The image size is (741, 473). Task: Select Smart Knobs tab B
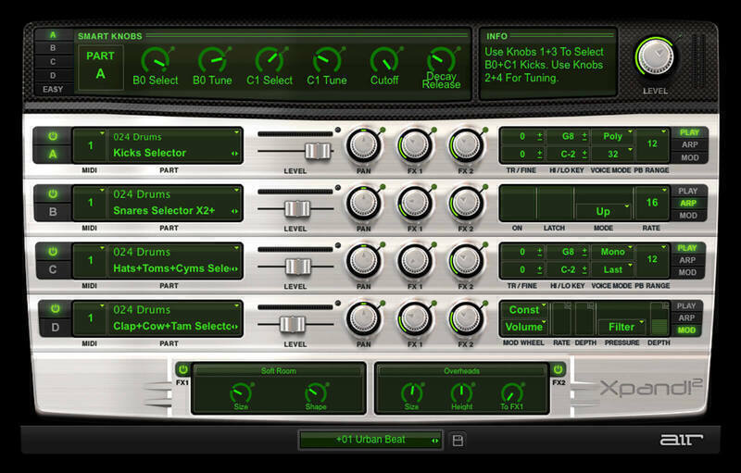pos(53,48)
